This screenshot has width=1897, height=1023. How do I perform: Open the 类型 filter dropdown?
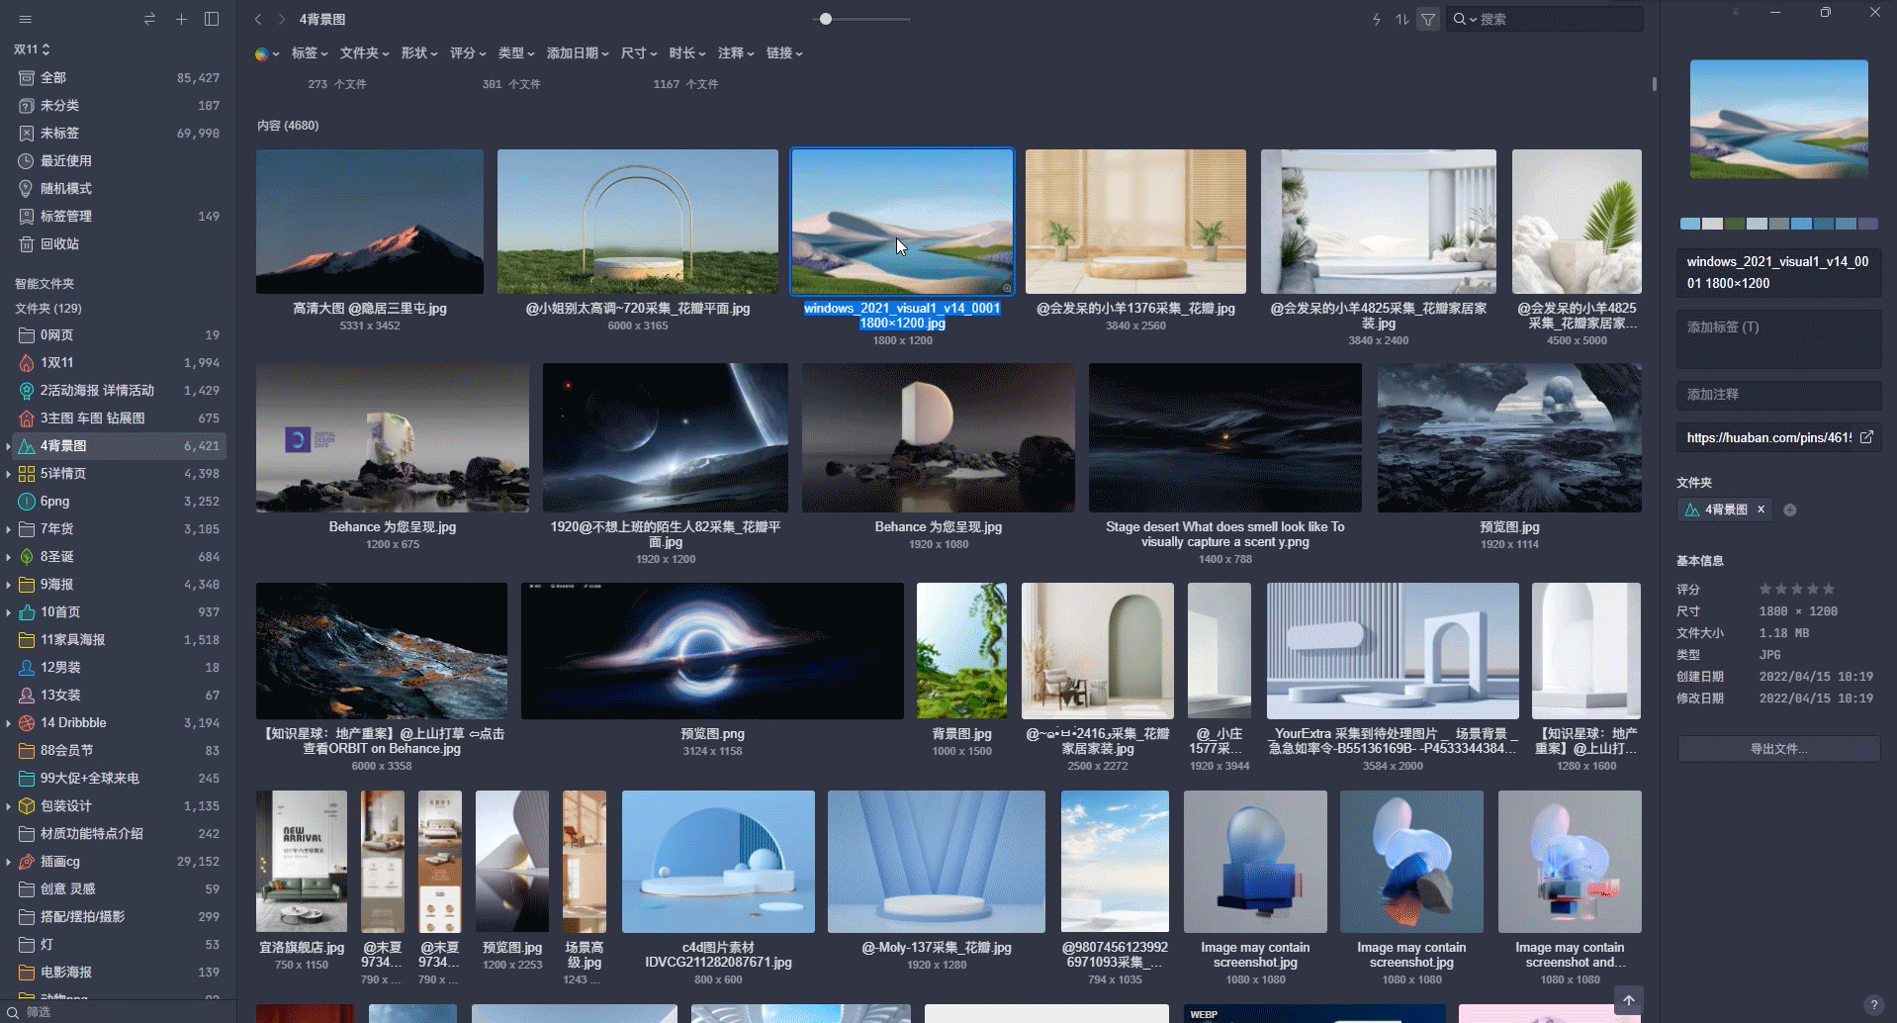516,53
